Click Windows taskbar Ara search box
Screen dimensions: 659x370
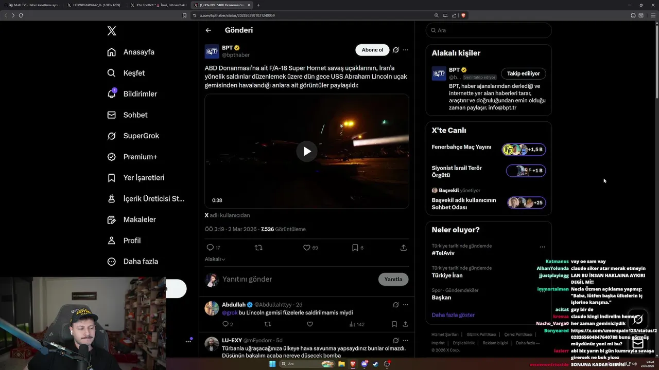tap(307, 364)
